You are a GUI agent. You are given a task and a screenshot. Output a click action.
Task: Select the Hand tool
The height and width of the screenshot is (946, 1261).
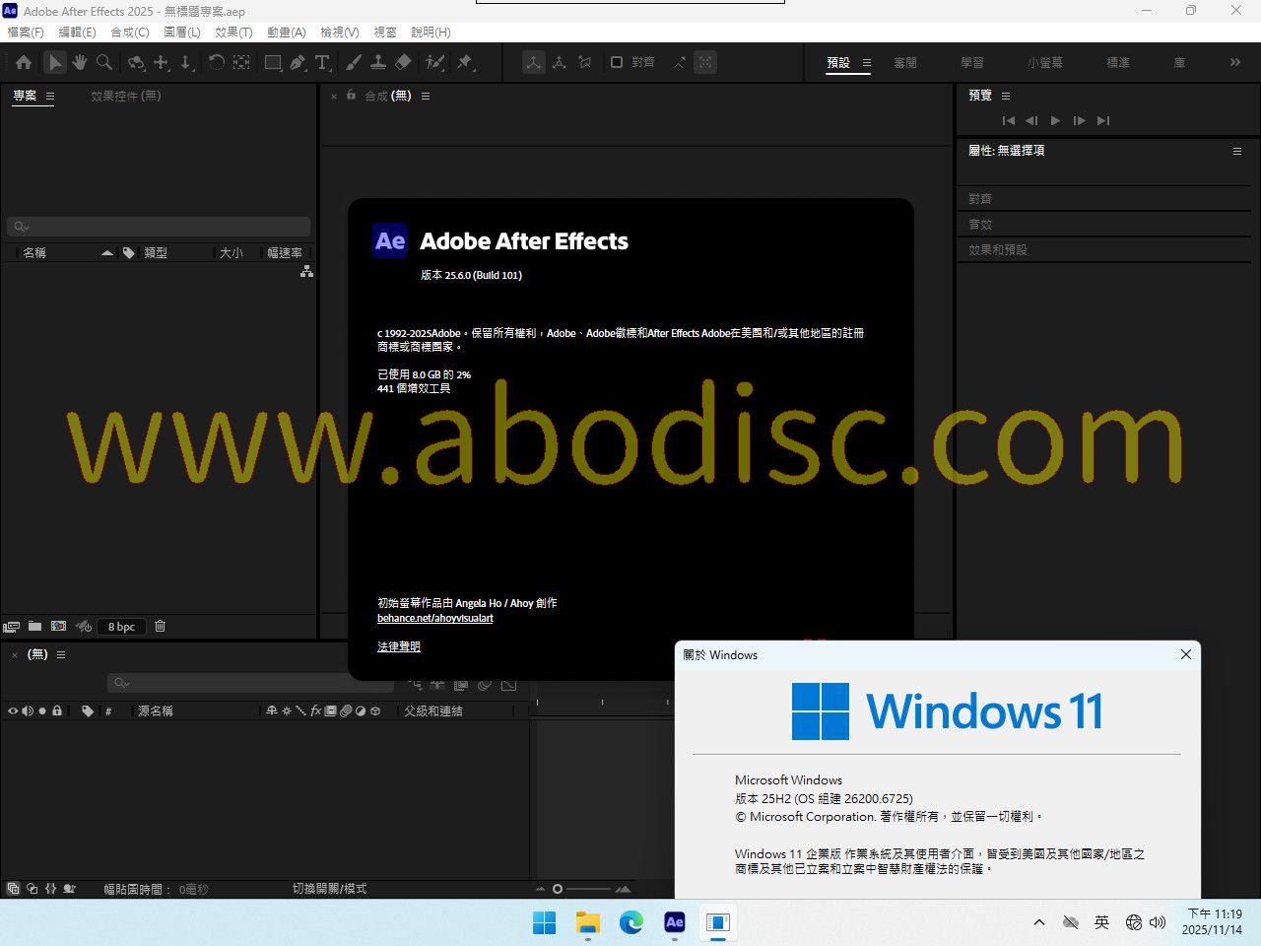[x=80, y=63]
